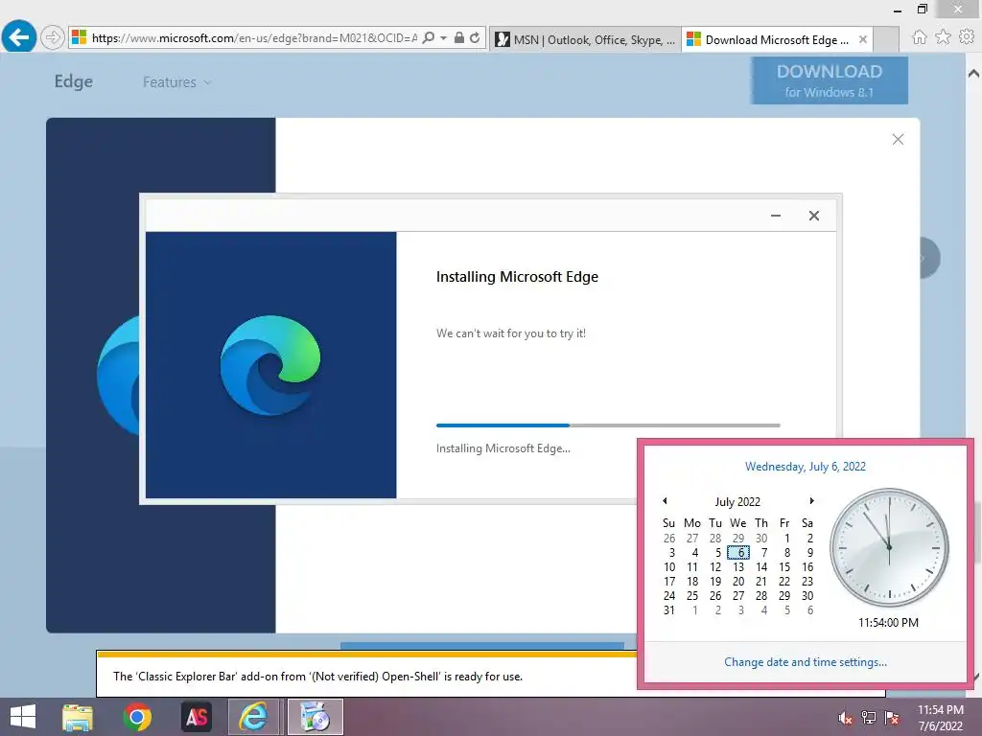Click Internet Explorer taskbar icon
982x736 pixels.
click(x=253, y=717)
